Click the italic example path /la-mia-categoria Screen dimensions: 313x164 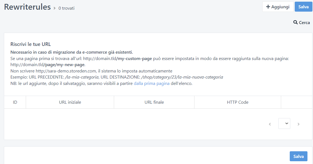(x=81, y=77)
